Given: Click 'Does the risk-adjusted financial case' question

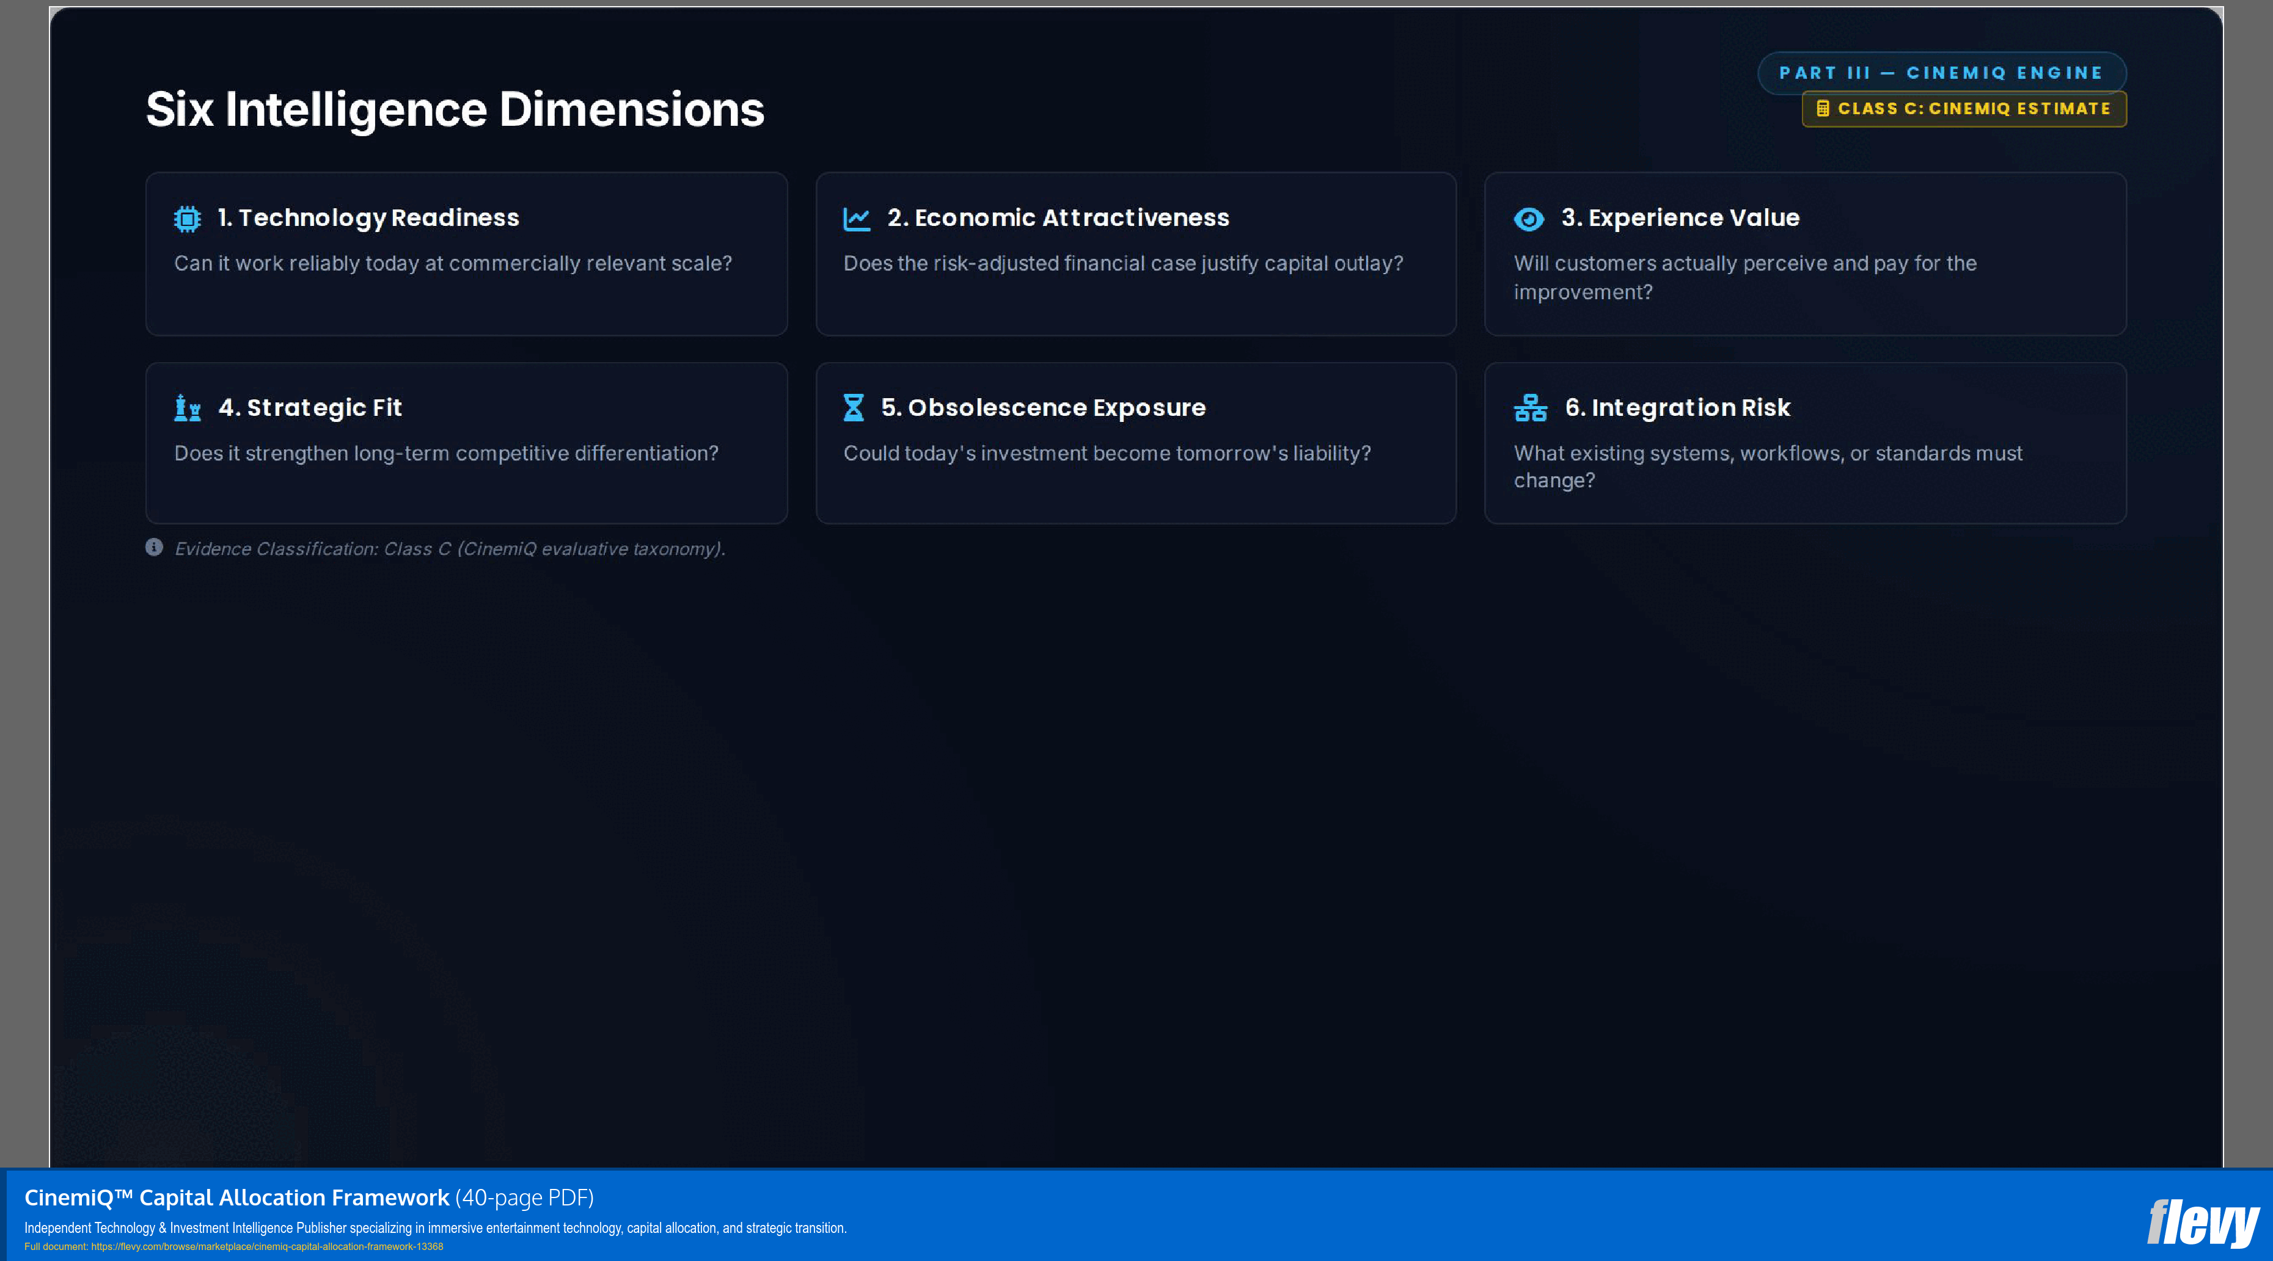Looking at the screenshot, I should [1122, 264].
